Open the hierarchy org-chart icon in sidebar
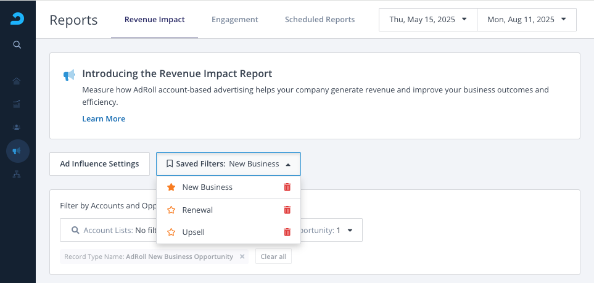This screenshot has height=283, width=594. coord(17,174)
